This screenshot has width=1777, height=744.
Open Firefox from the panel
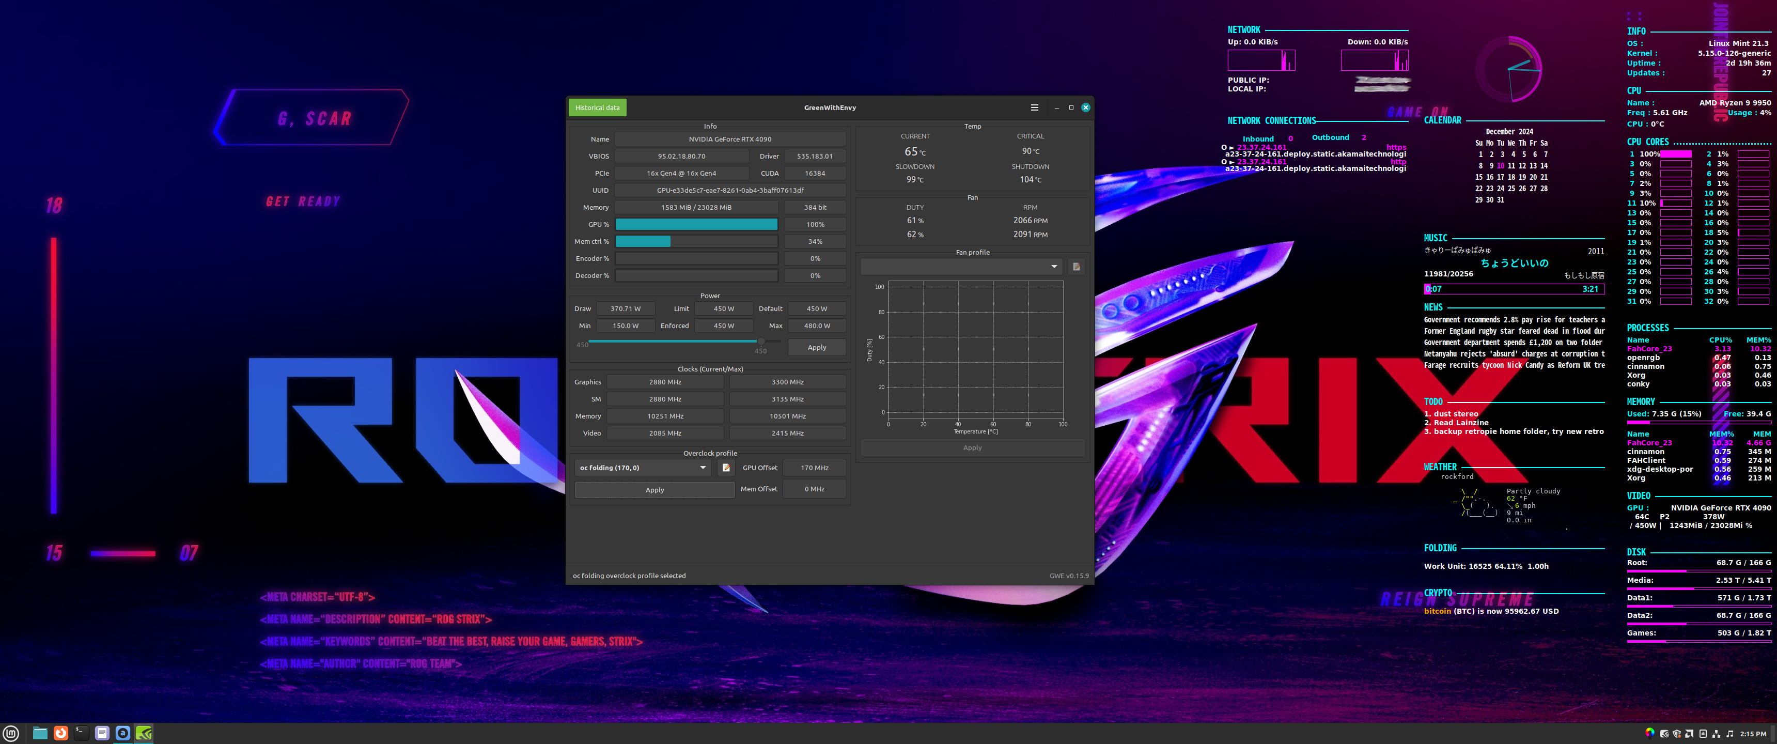[61, 733]
